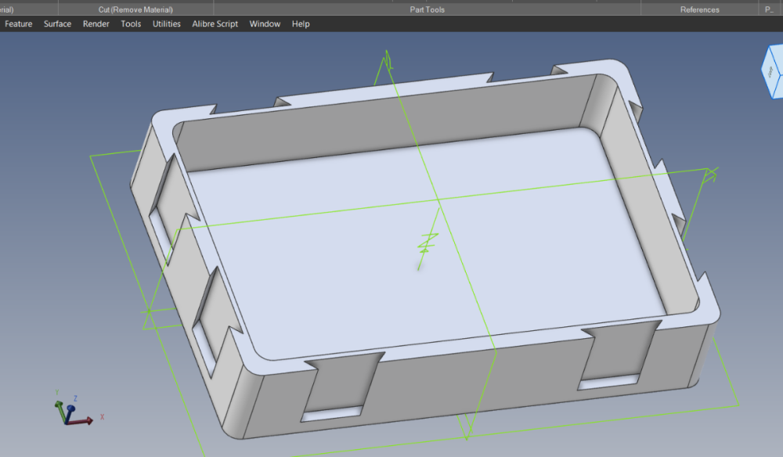Screen dimensions: 783x457
Task: Select the rectangular slot on front-left wall
Action: coord(331,414)
